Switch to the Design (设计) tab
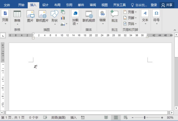 point(45,5)
